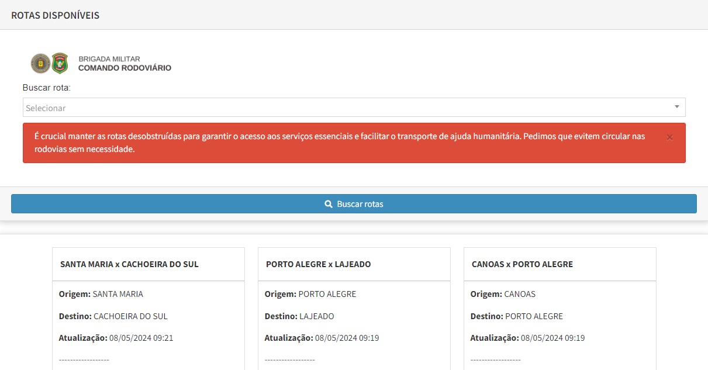Click the magnifier icon beside Buscar rotas

click(329, 204)
